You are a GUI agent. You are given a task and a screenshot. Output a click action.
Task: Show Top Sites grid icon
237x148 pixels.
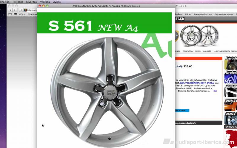coord(15,14)
